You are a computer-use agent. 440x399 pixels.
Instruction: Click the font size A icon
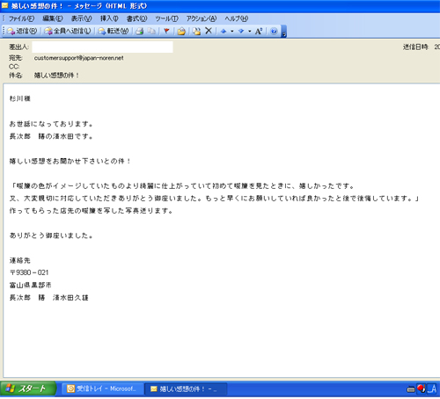click(x=259, y=31)
